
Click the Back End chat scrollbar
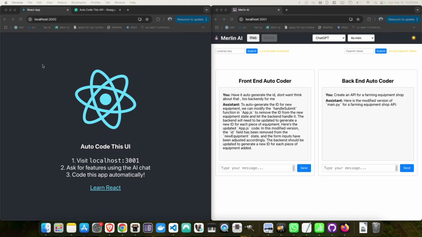[x=412, y=124]
